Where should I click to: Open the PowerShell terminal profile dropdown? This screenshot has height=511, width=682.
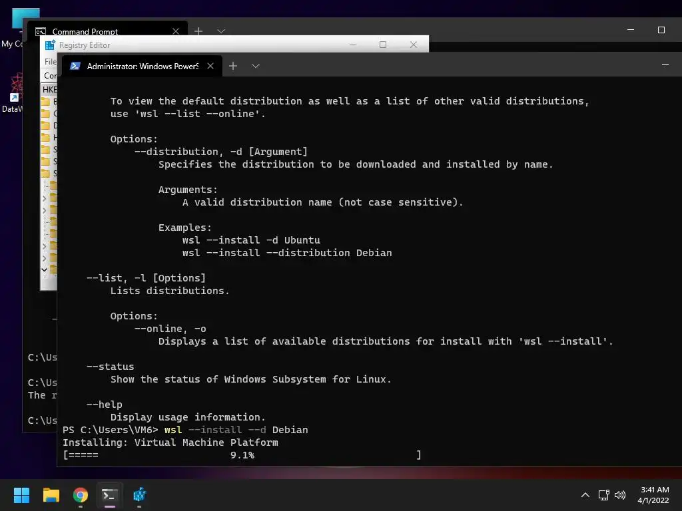[256, 66]
